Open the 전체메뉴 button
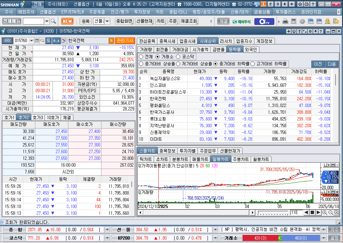The width and height of the screenshot is (343, 243). (12, 21)
